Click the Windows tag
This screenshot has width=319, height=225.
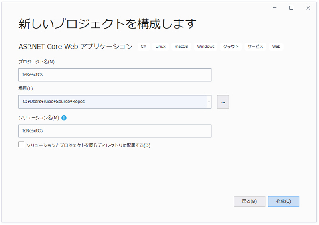206,47
